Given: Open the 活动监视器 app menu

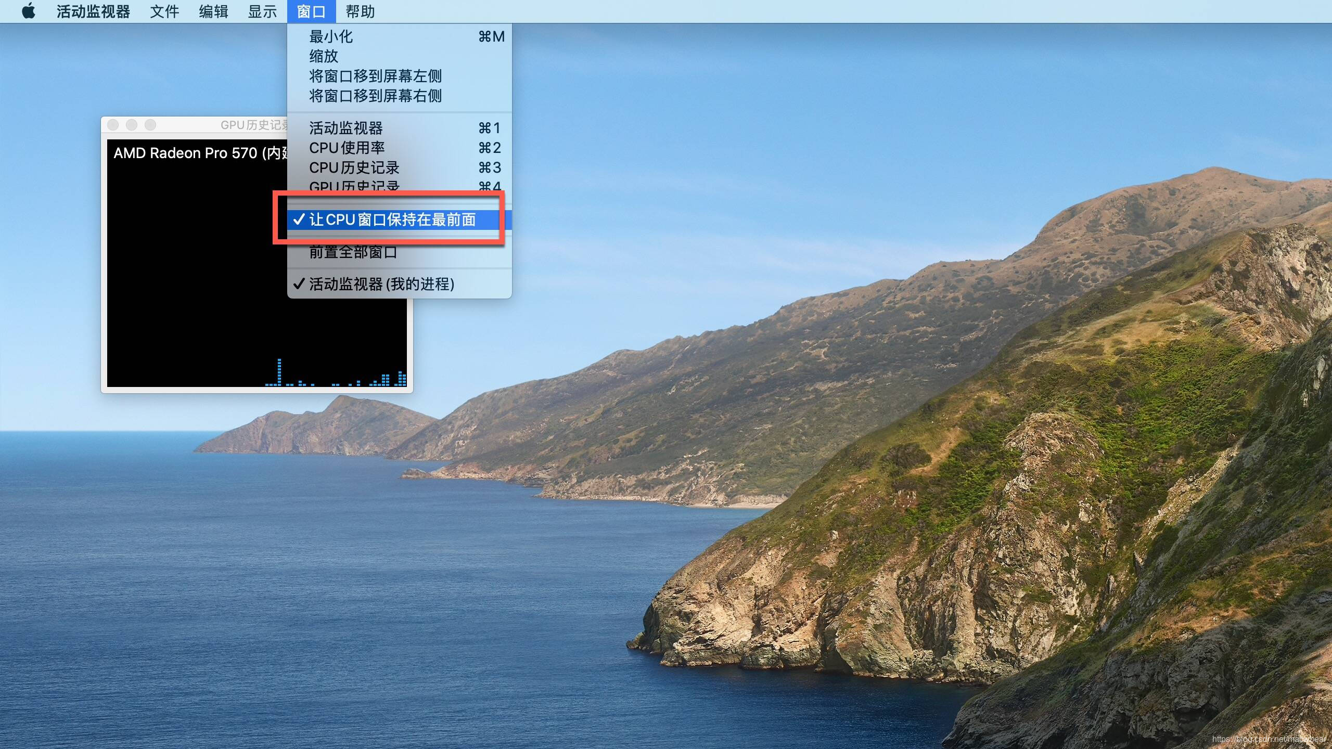Looking at the screenshot, I should tap(93, 11).
